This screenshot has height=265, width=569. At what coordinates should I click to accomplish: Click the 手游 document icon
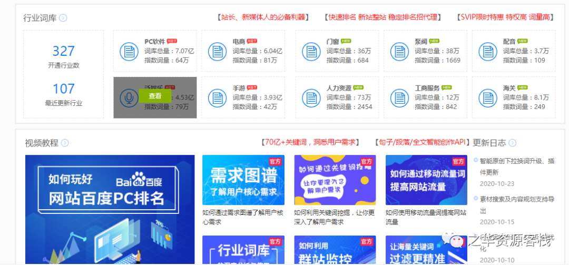pyautogui.click(x=218, y=97)
